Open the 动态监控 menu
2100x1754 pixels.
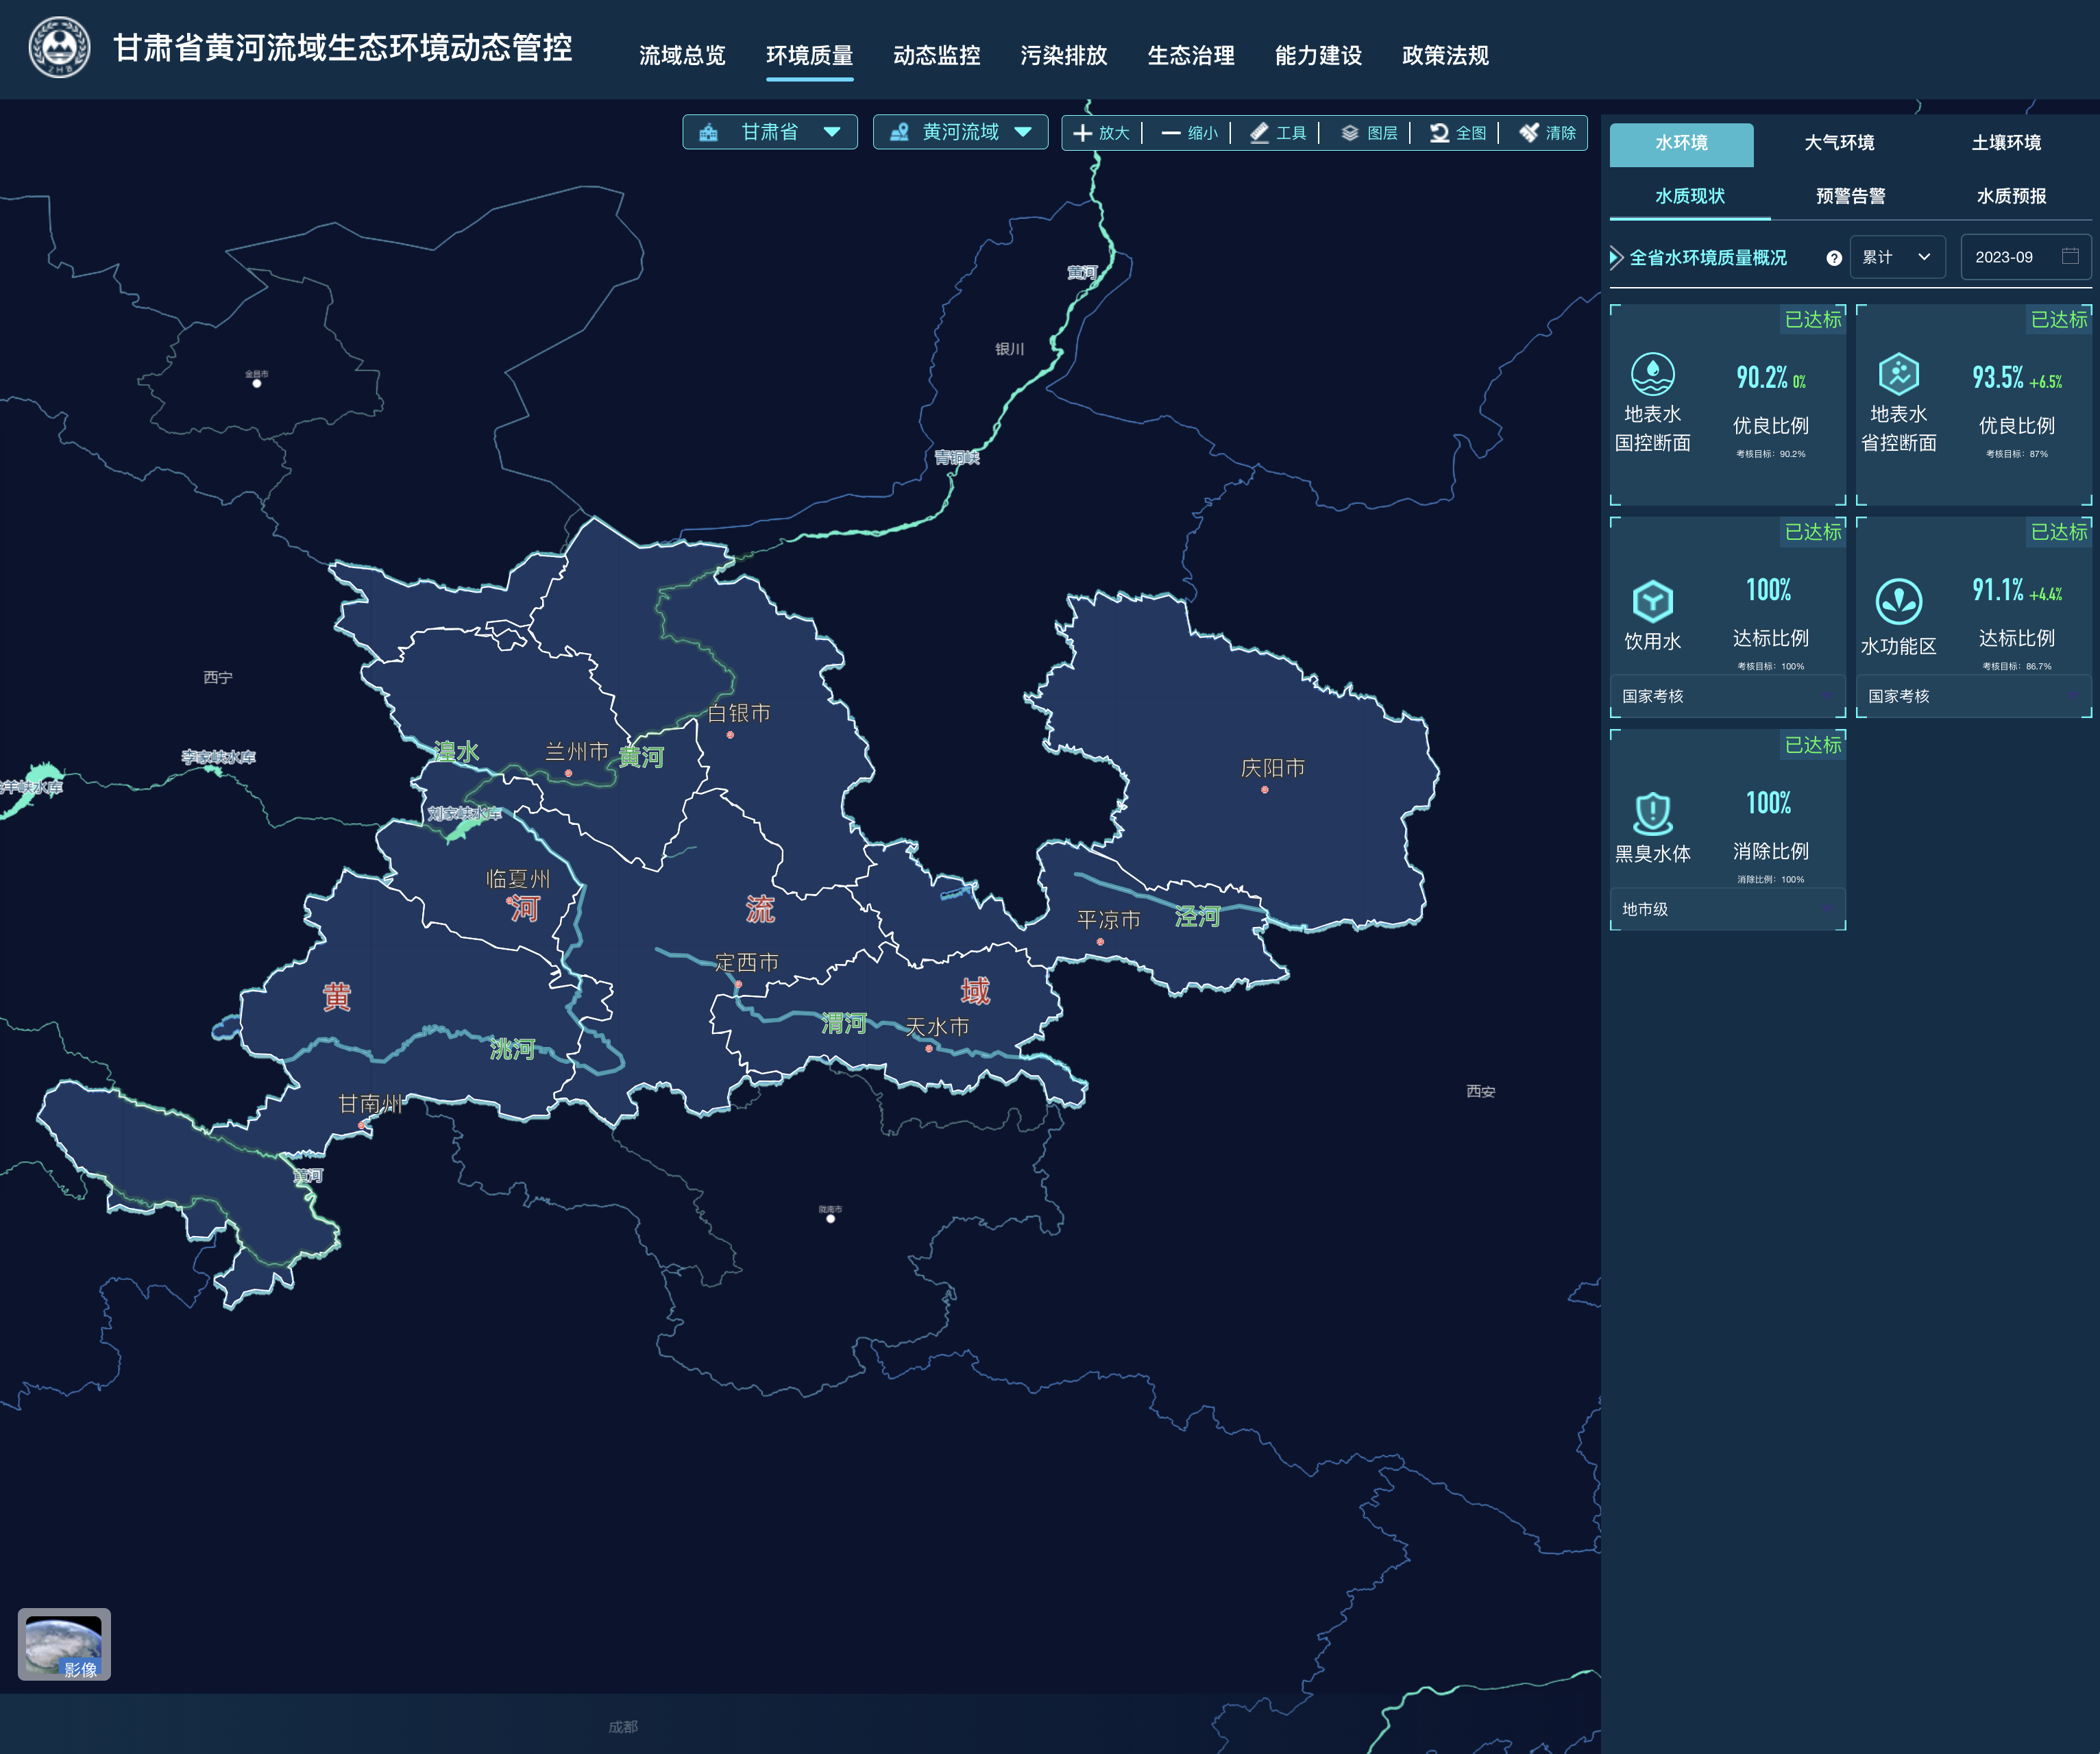pyautogui.click(x=936, y=55)
